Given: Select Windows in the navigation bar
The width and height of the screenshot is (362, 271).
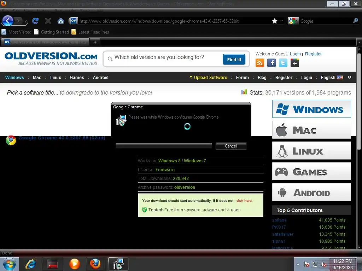Looking at the screenshot, I should click(x=14, y=77).
